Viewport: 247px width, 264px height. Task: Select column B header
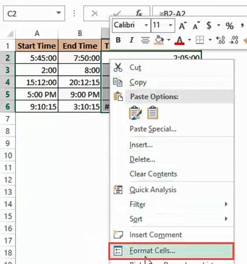coord(80,34)
